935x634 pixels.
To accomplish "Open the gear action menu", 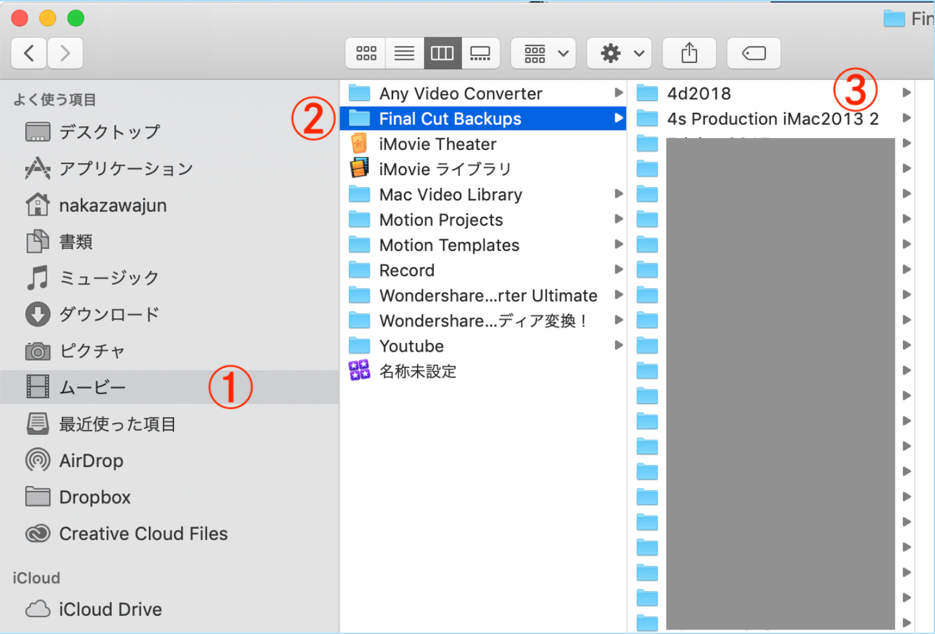I will (x=620, y=54).
